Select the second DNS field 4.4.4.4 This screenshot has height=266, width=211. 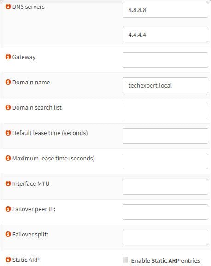tap(165, 35)
